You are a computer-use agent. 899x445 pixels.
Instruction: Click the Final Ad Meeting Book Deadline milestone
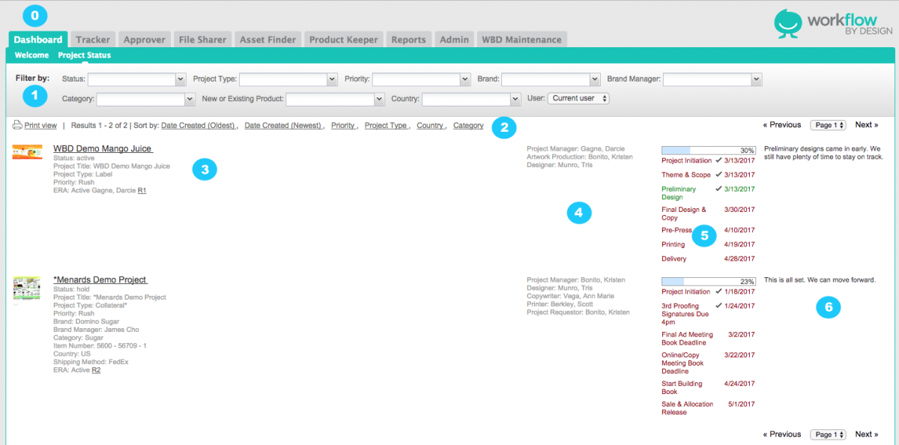687,339
